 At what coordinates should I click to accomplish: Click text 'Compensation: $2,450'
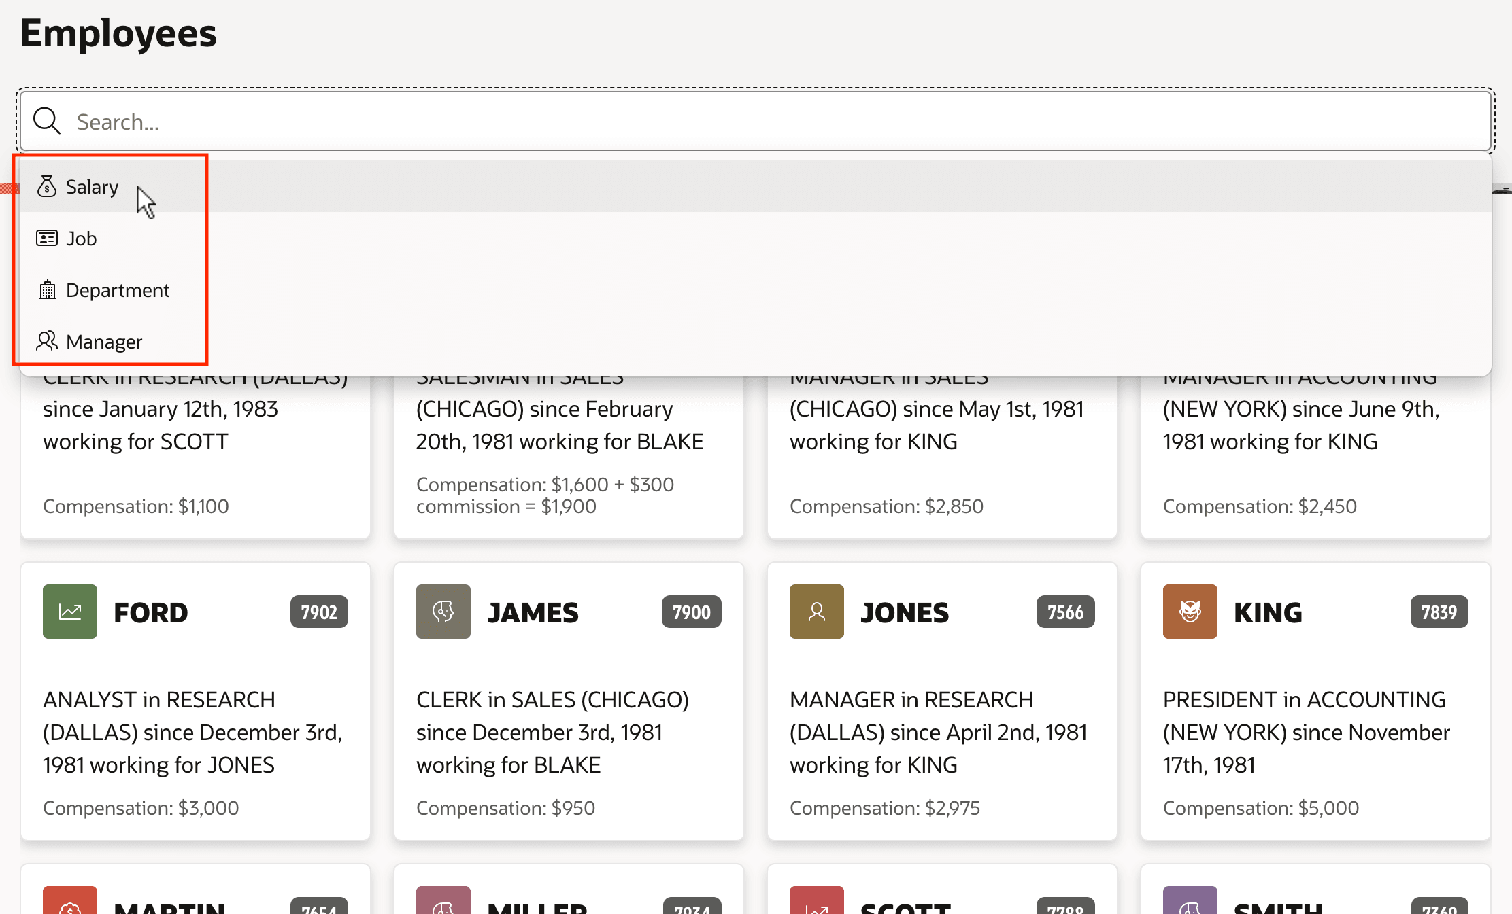point(1260,506)
